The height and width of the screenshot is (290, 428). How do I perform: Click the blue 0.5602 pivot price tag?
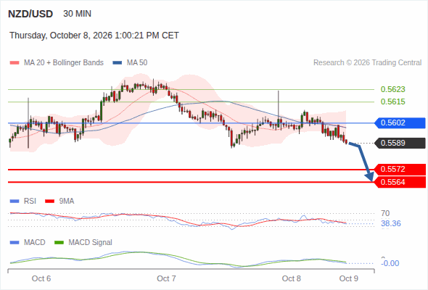click(400, 123)
